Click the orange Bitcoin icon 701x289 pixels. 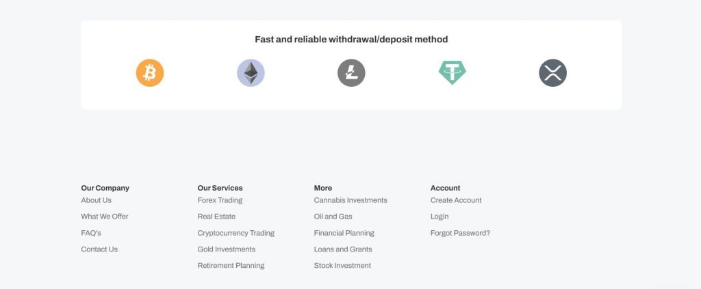pyautogui.click(x=150, y=73)
